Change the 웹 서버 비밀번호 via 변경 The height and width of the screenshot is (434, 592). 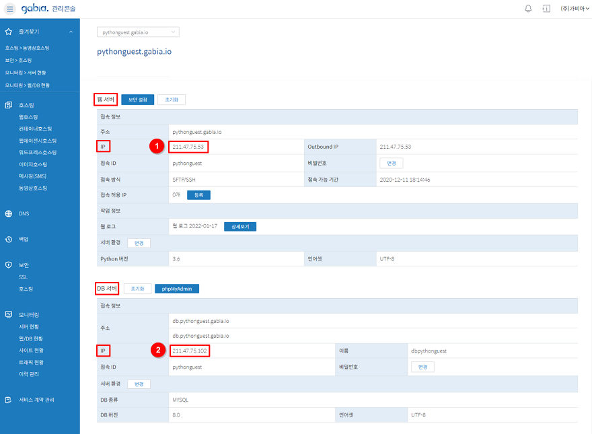tap(391, 164)
